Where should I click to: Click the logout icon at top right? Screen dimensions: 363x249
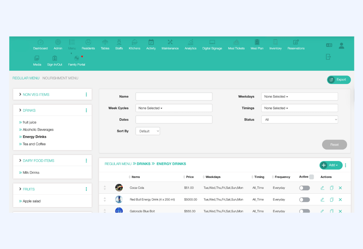[328, 57]
